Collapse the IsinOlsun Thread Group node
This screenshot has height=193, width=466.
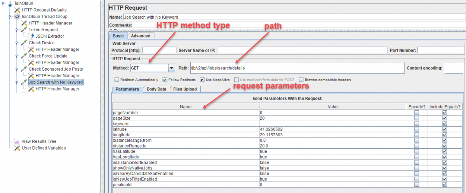(10, 16)
